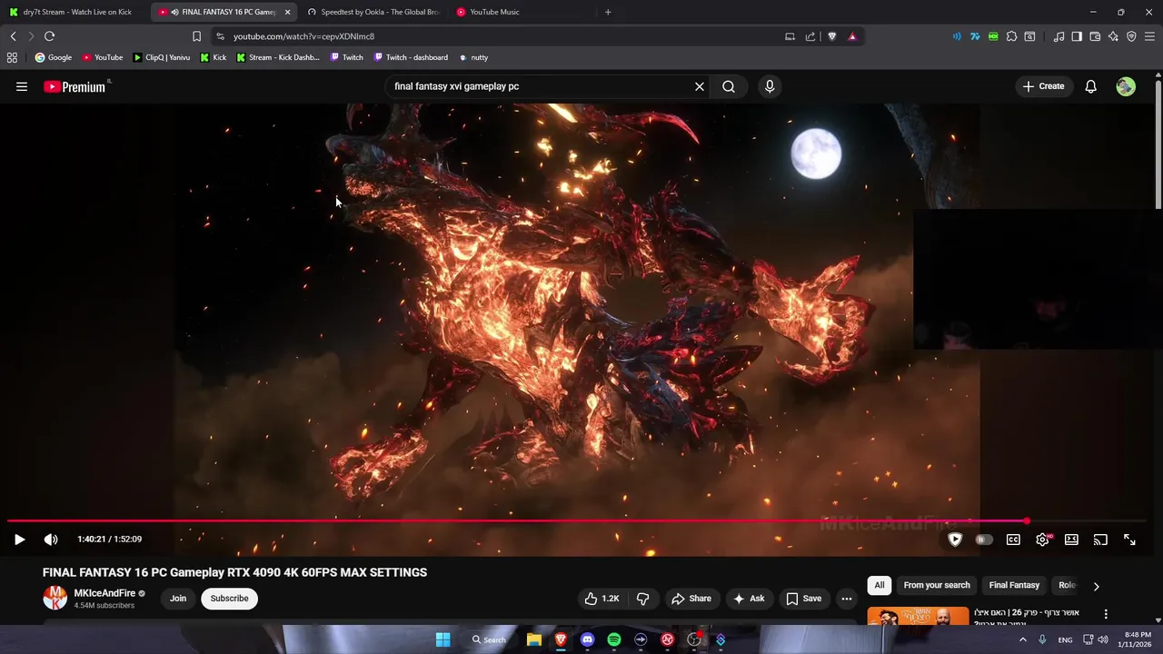Toggle the autoplay switch
Screen dimensions: 1163x654
pyautogui.click(x=983, y=540)
